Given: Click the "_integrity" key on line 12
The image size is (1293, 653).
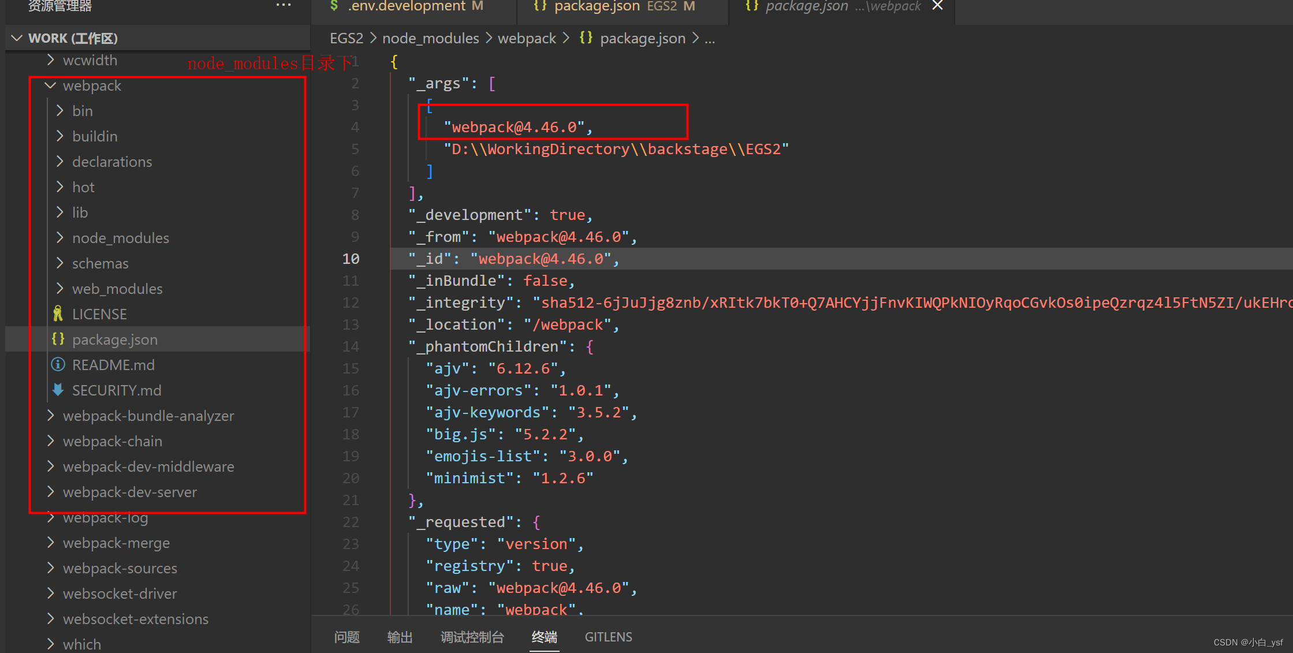Looking at the screenshot, I should (461, 303).
